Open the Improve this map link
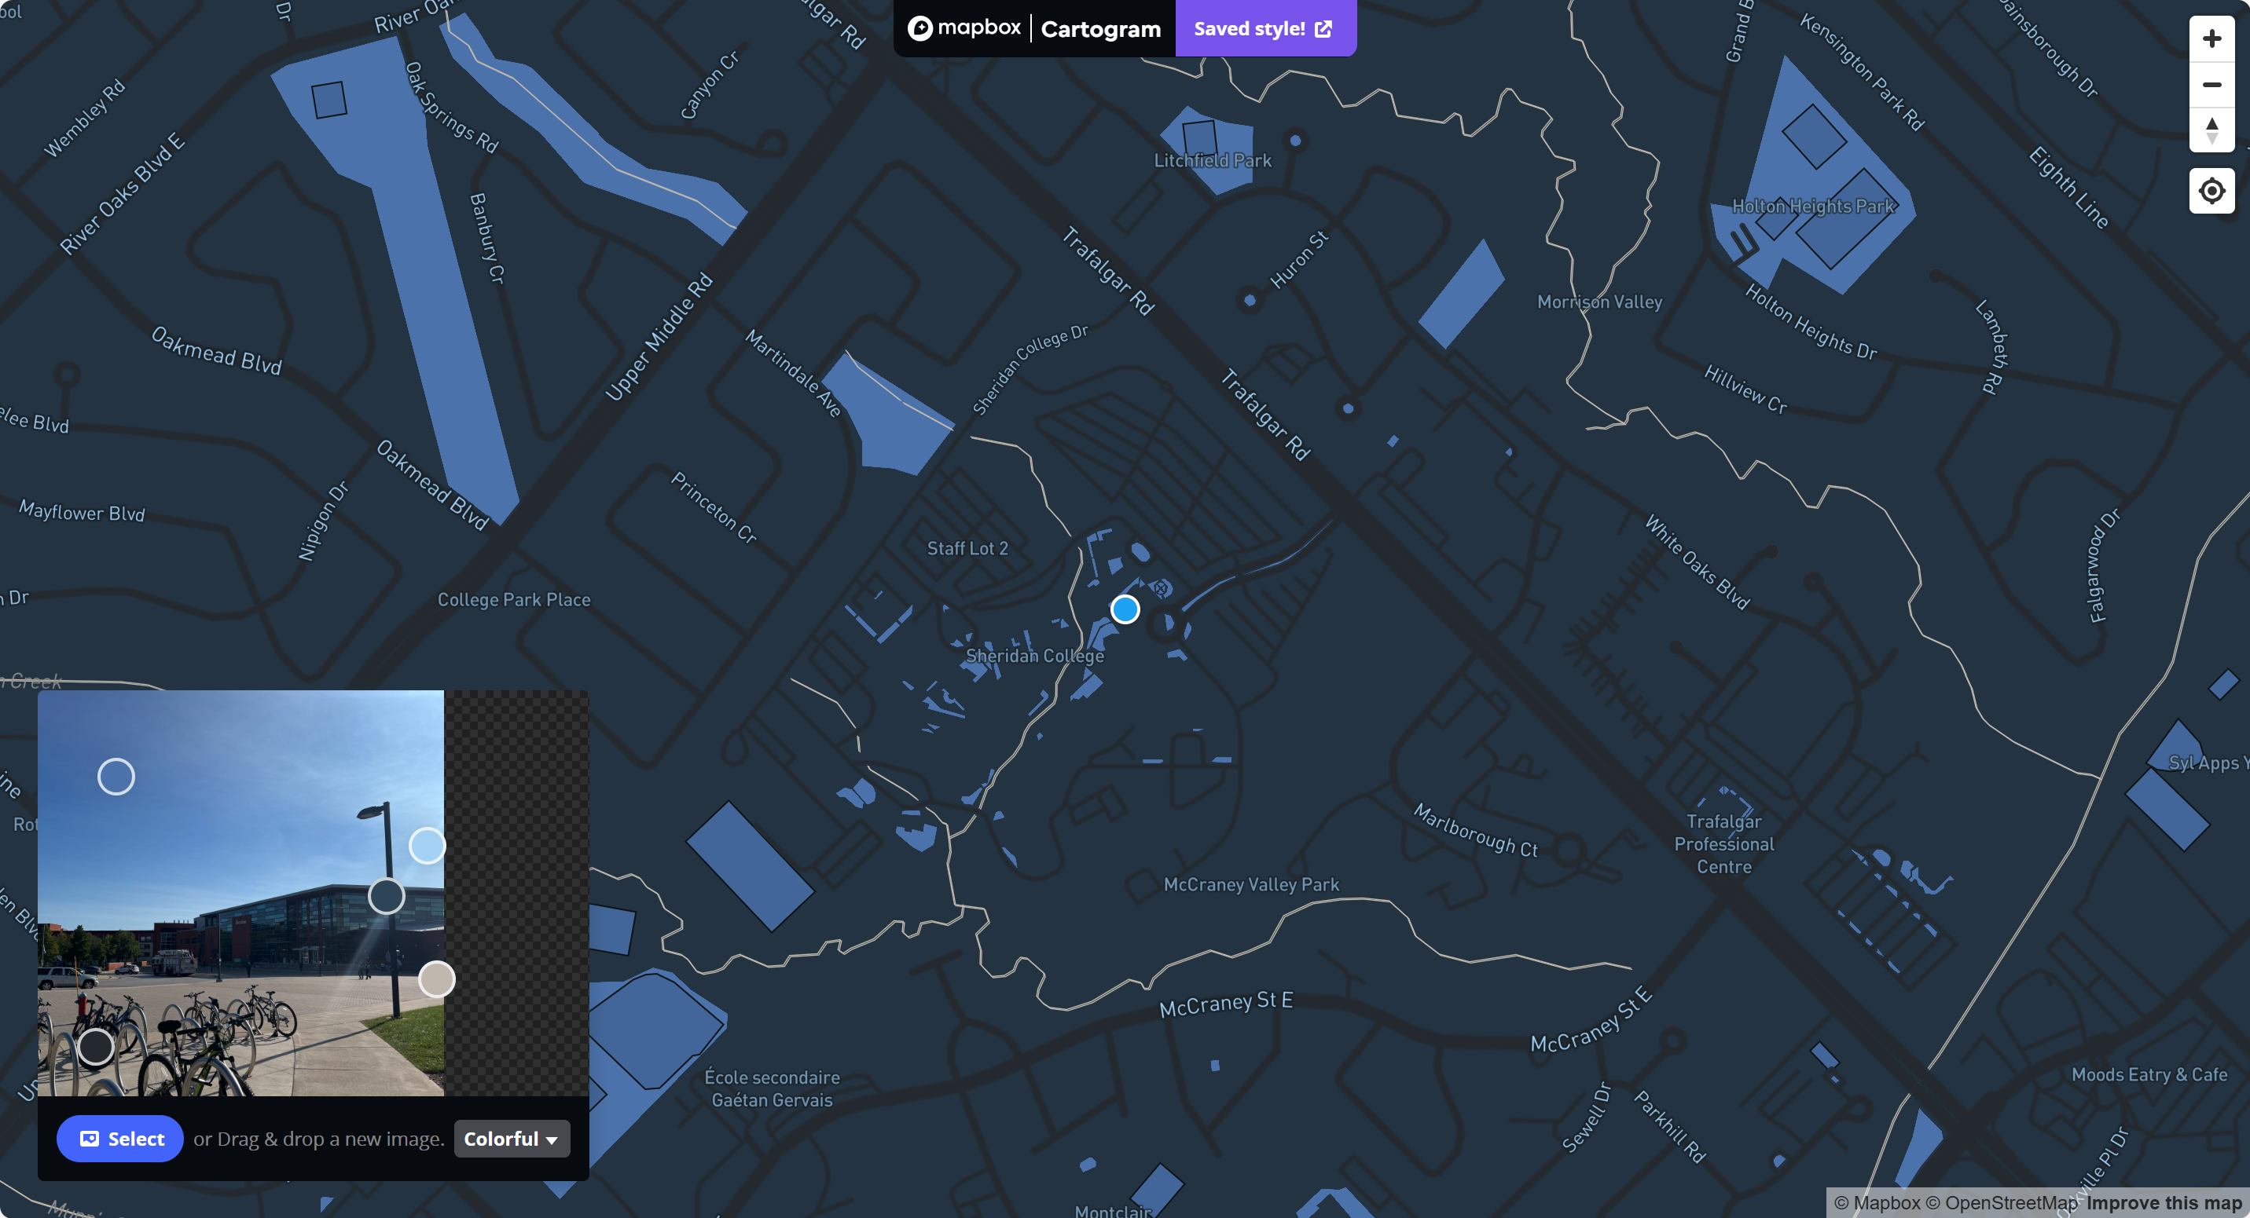This screenshot has width=2250, height=1218. tap(2164, 1203)
